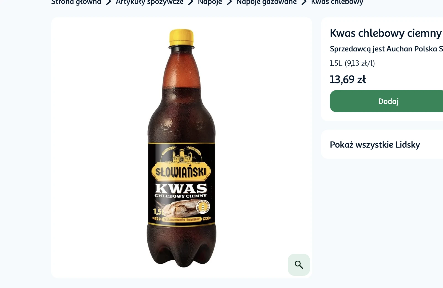Click the chevron after Strona główna breadcrumb
The width and height of the screenshot is (443, 288).
tap(109, 2)
